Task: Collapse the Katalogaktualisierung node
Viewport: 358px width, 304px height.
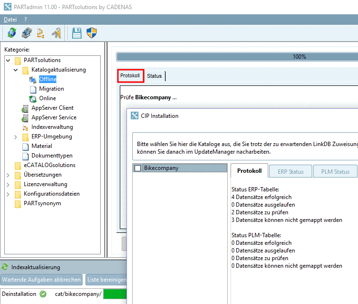Action: click(16, 70)
